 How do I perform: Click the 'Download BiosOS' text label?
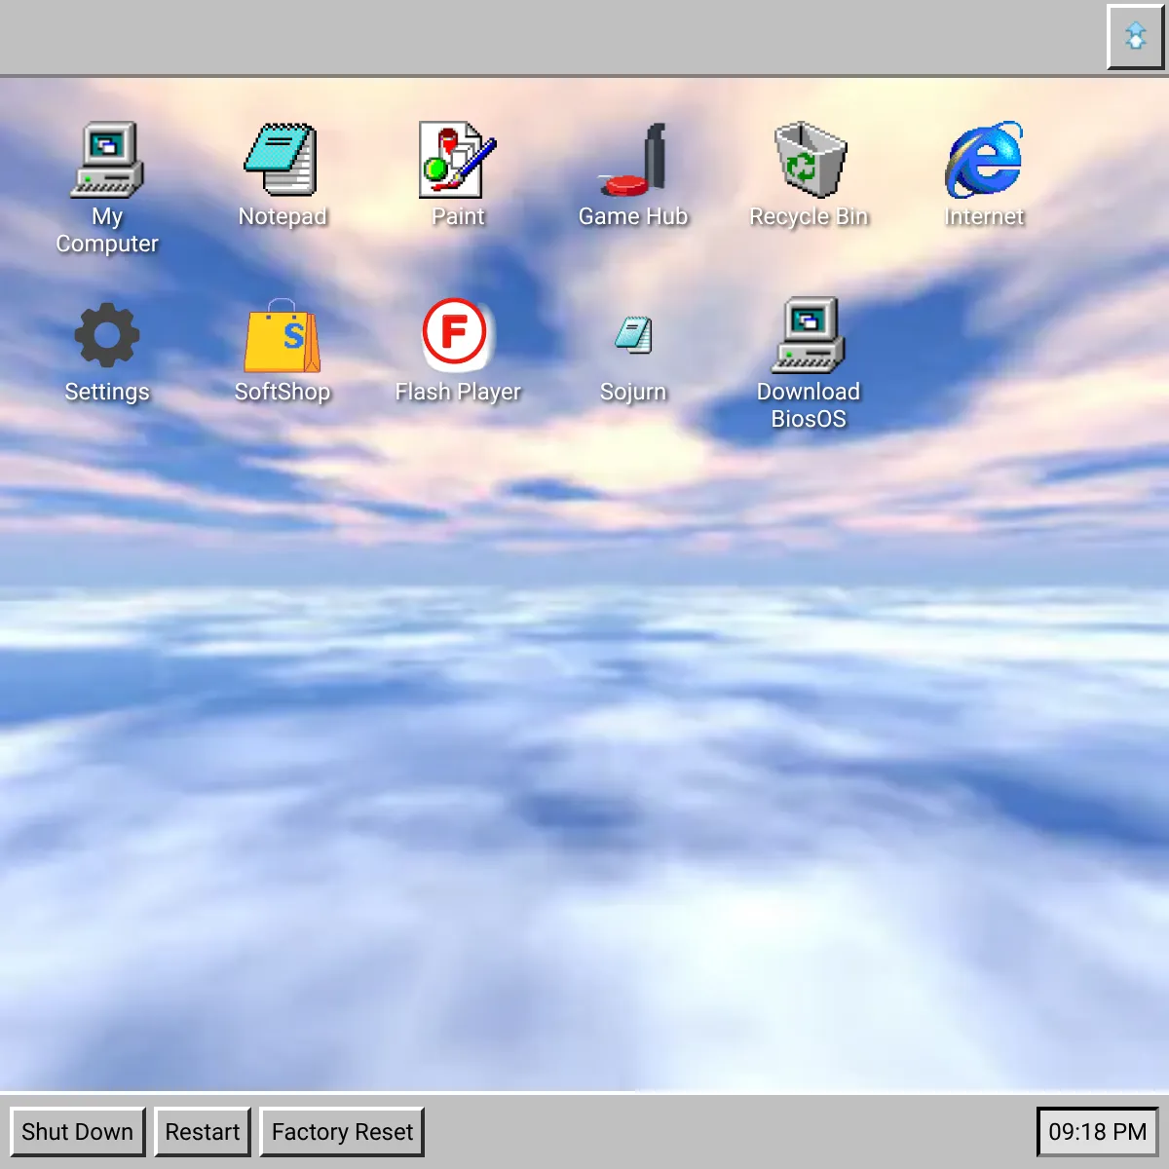809,405
